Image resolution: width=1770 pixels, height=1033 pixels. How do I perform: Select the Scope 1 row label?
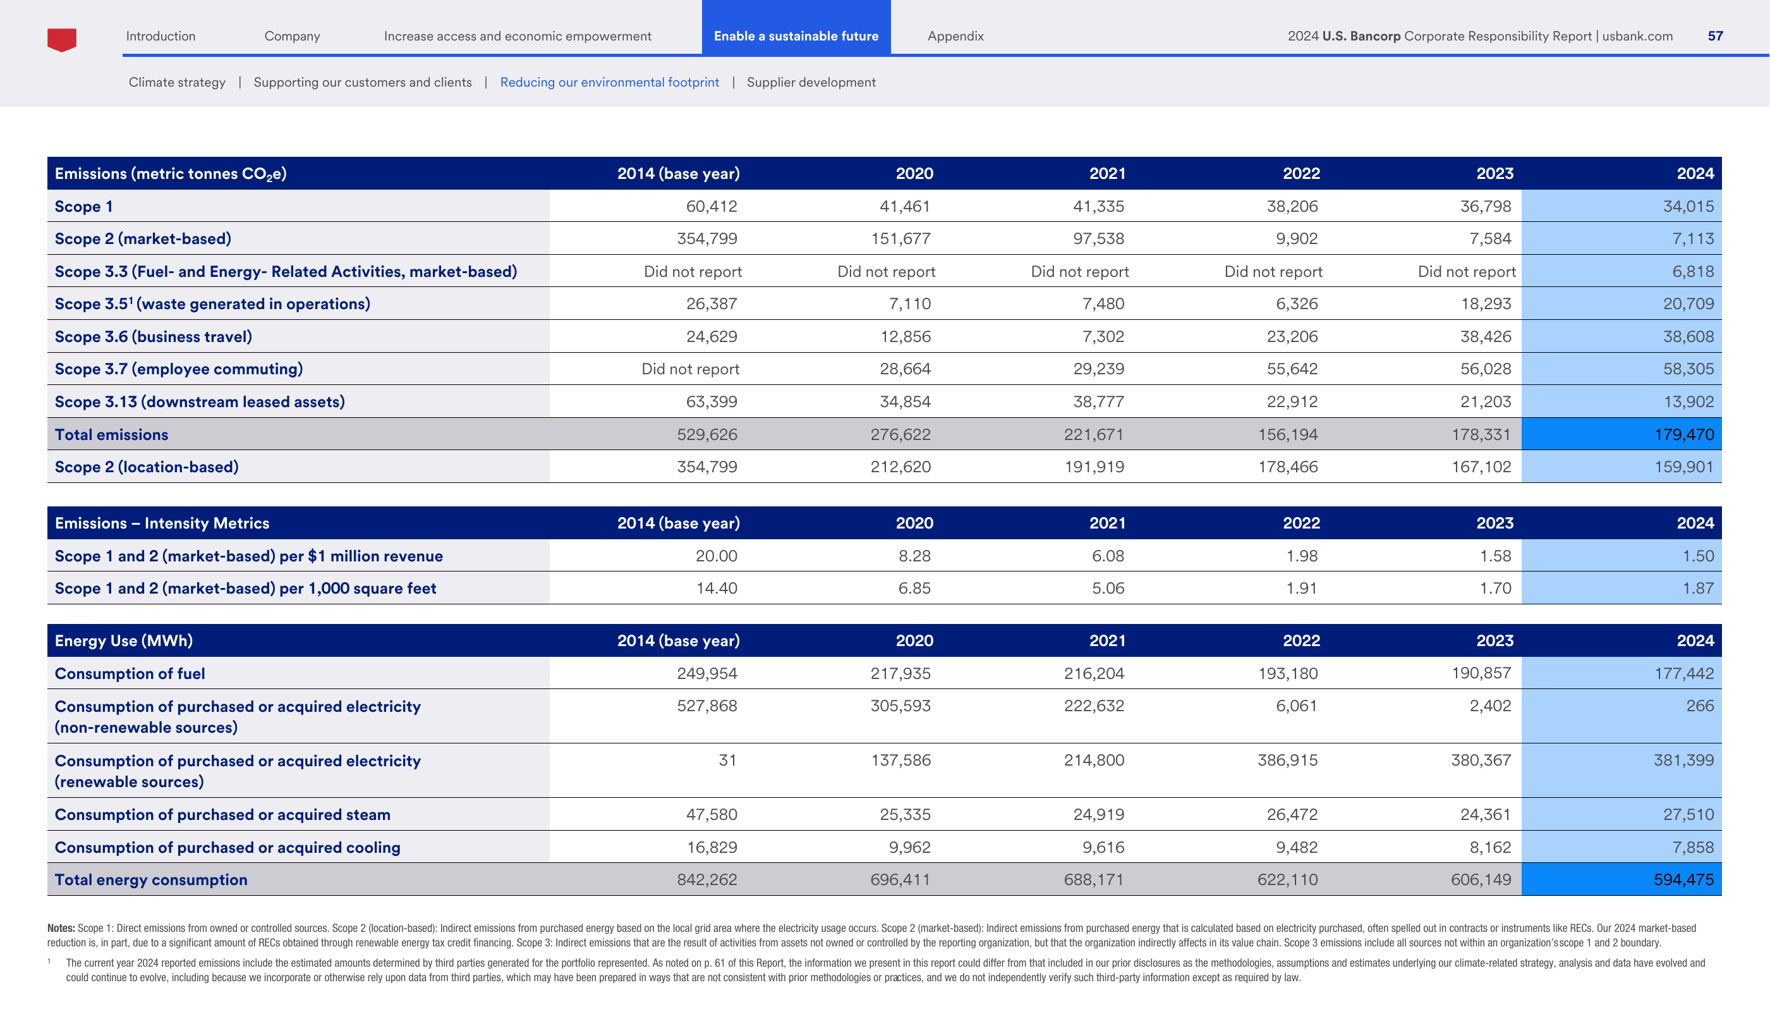(83, 207)
